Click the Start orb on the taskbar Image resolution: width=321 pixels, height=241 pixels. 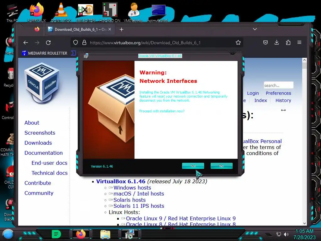(x=8, y=234)
